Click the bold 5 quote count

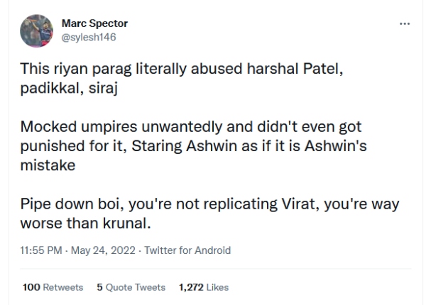pyautogui.click(x=99, y=287)
